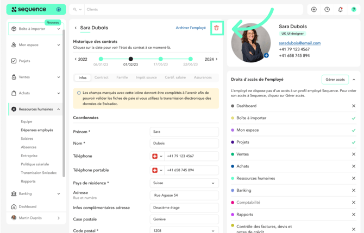Click the Gérer accès button
Viewport: 364px width, 233px height.
(335, 80)
